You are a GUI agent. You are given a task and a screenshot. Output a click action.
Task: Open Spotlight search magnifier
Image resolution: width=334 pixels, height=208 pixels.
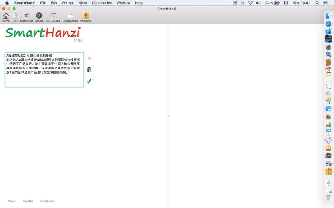click(x=317, y=3)
